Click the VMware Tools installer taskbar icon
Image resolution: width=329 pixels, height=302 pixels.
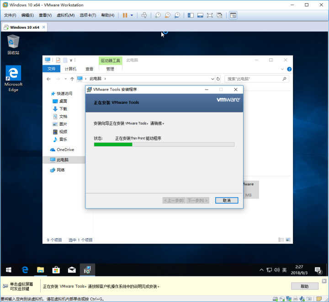tap(87, 270)
